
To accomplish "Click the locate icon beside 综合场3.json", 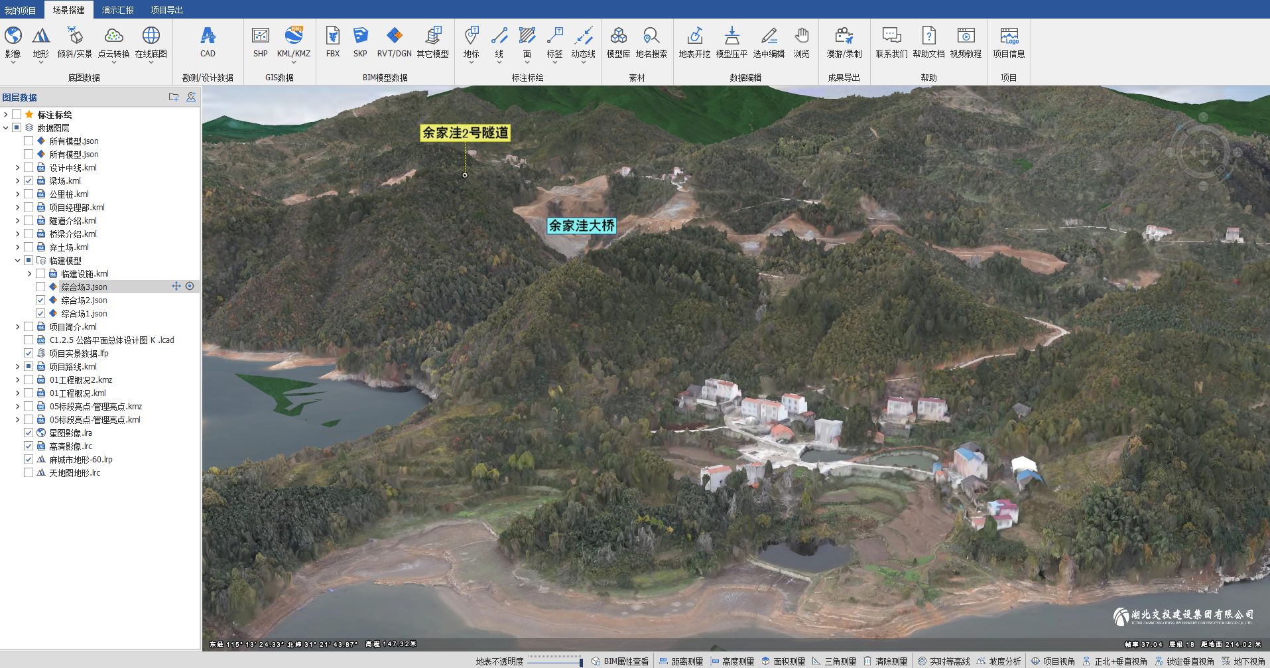I will point(190,287).
